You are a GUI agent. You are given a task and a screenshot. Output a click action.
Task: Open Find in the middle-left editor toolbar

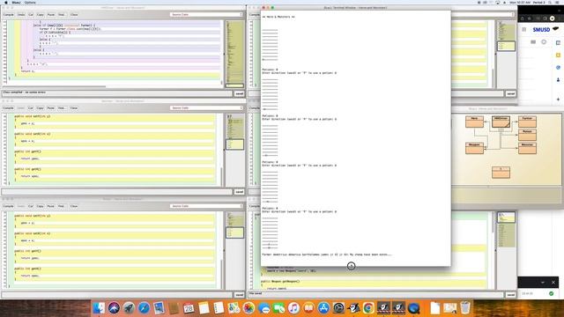pyautogui.click(x=62, y=107)
